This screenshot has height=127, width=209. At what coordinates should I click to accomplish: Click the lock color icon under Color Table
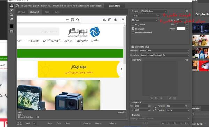[x=161, y=98]
